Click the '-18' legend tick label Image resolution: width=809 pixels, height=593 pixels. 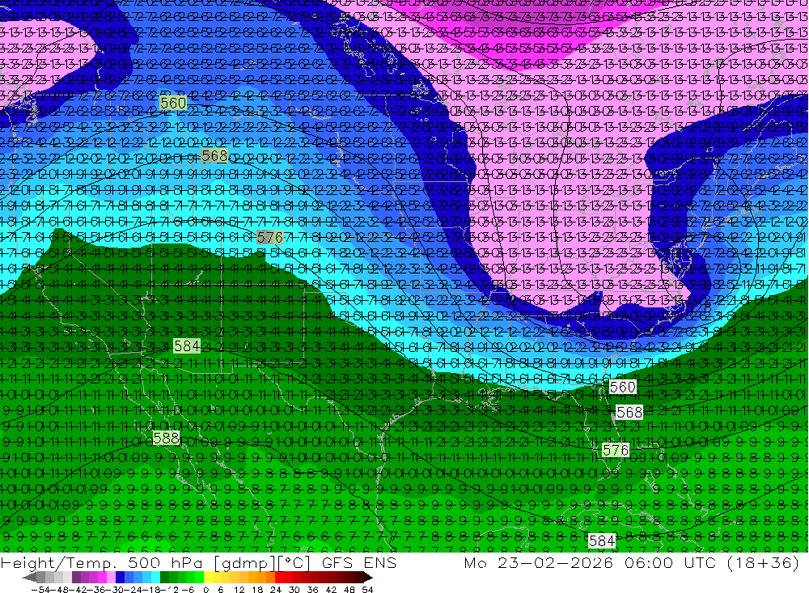pos(151,590)
